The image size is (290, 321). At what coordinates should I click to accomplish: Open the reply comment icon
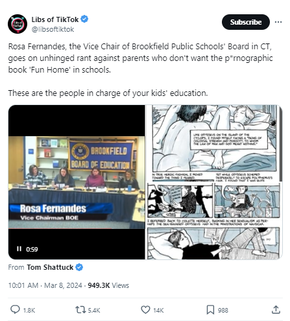pos(15,309)
